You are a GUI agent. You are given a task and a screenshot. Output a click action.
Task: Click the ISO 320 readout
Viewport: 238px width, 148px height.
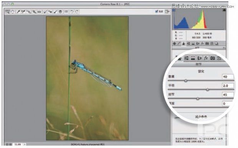click(x=196, y=37)
